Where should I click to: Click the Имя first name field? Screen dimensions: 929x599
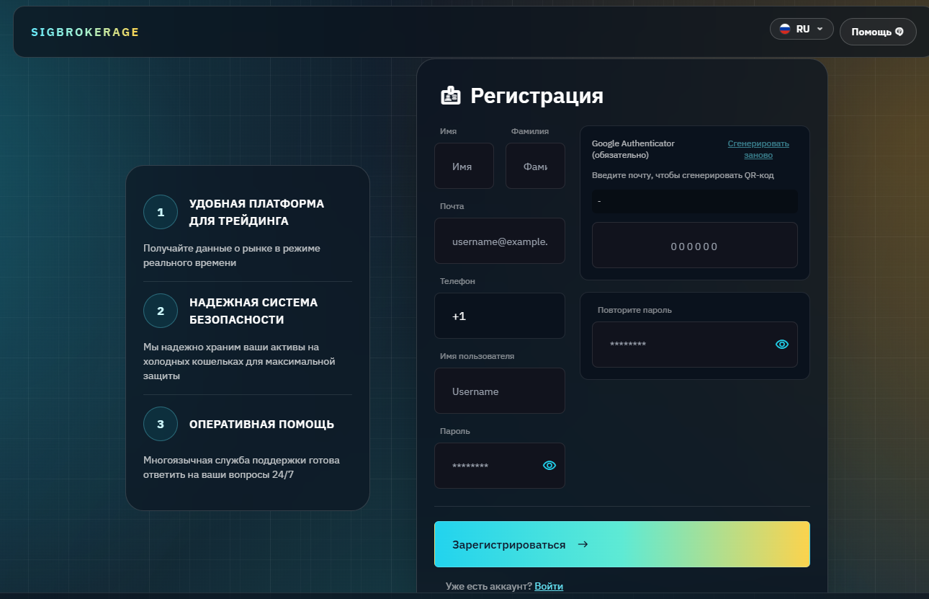[464, 166]
